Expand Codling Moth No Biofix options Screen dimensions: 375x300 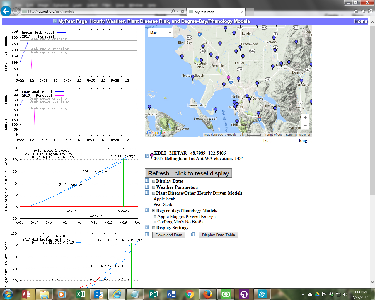click(x=155, y=222)
